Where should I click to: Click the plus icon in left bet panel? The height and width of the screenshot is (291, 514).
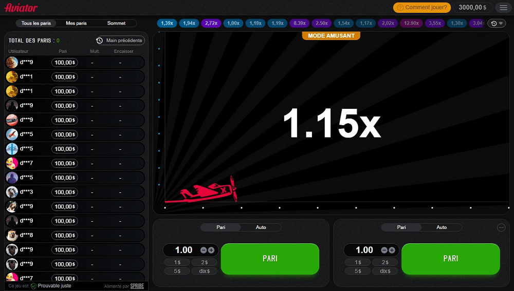tap(211, 250)
